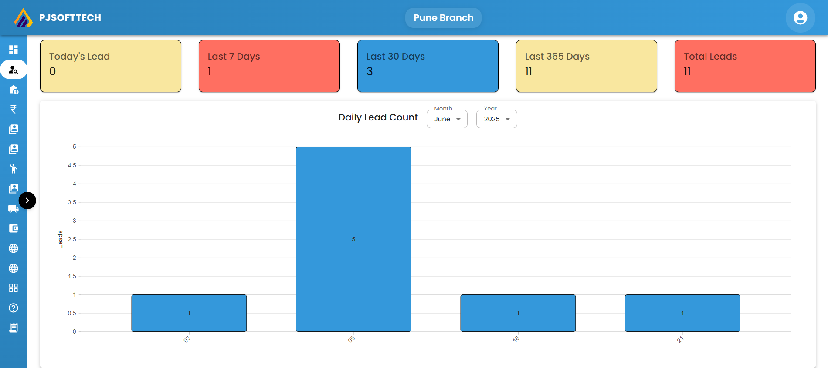828x368 pixels.
Task: Click the Today's Lead card
Action: [111, 66]
